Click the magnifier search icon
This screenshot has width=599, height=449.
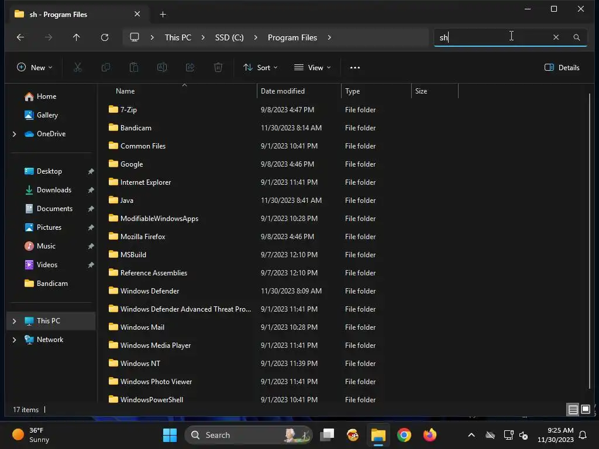tap(576, 37)
